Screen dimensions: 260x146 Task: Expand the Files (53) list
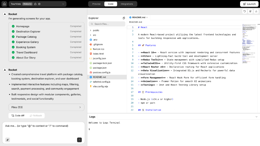[46, 107]
